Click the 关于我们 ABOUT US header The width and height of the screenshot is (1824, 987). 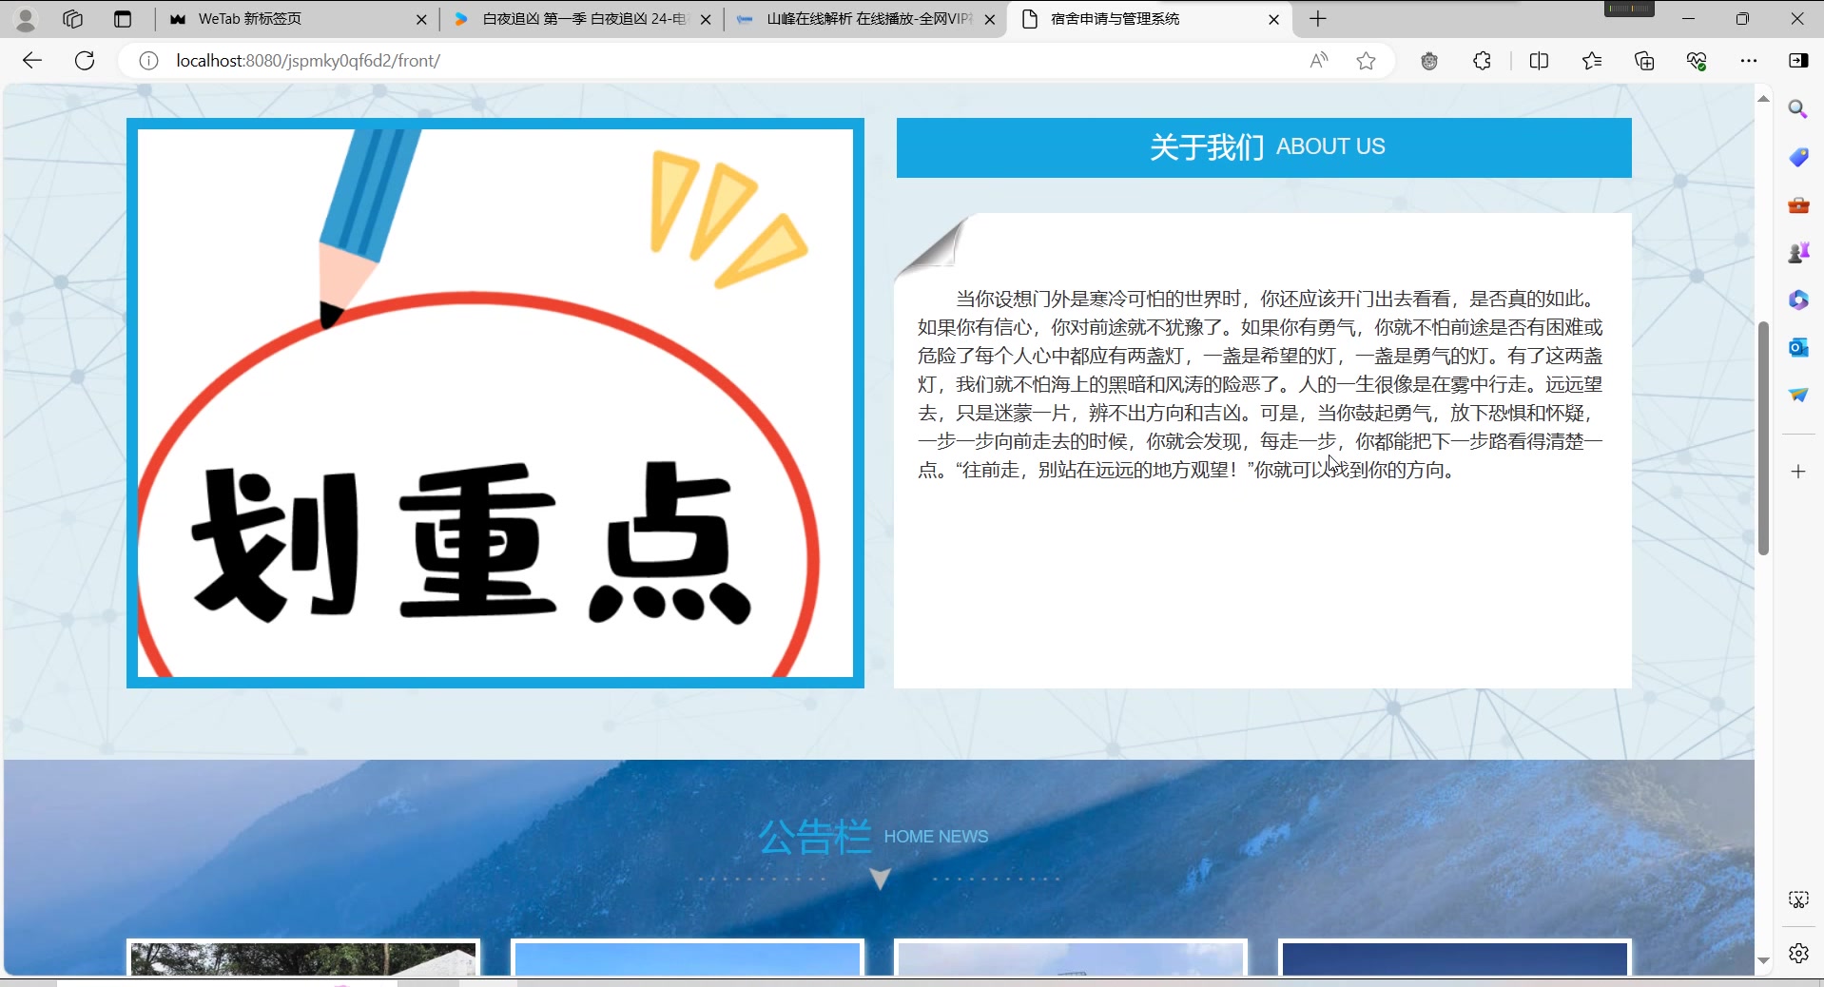click(x=1264, y=147)
